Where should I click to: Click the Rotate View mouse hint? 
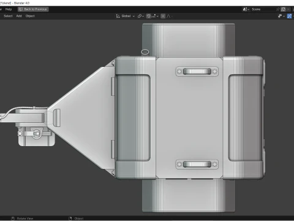[x=22, y=219]
